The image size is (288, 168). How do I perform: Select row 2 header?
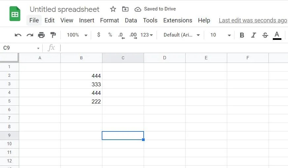tap(9, 75)
